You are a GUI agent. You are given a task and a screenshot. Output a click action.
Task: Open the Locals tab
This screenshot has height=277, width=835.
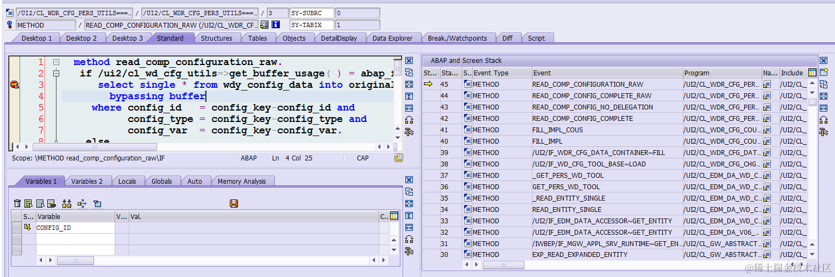tap(127, 181)
